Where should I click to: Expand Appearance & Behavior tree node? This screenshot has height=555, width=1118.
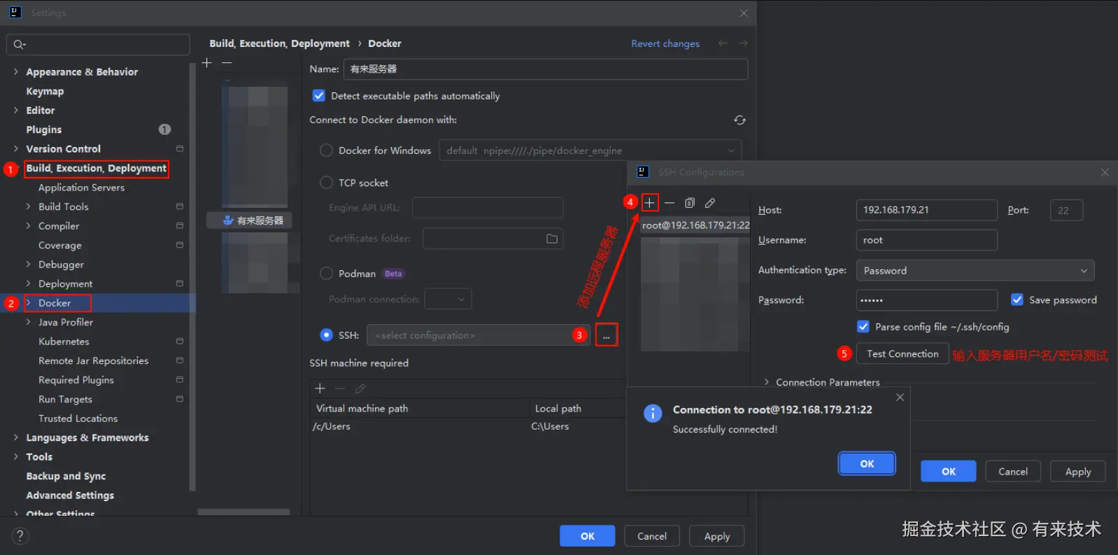tap(16, 72)
